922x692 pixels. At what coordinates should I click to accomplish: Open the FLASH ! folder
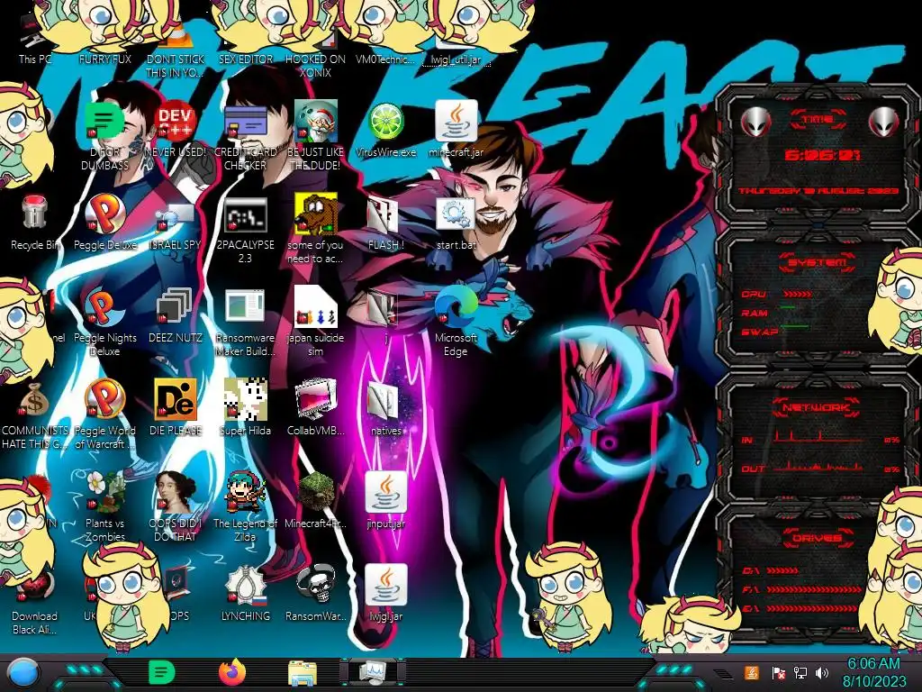point(384,214)
